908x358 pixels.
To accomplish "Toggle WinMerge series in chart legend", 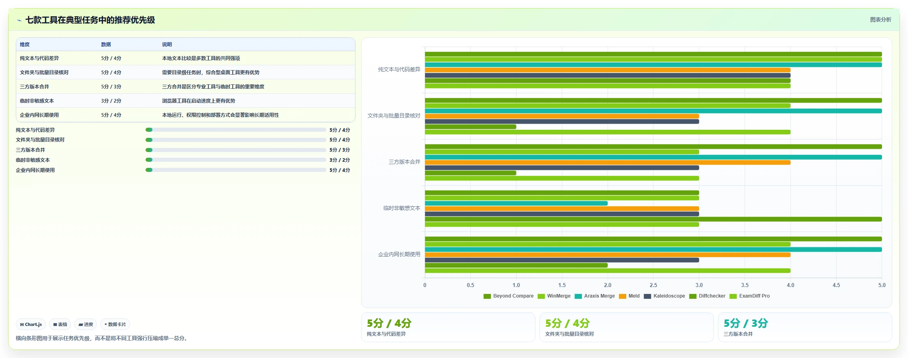I will pos(554,296).
